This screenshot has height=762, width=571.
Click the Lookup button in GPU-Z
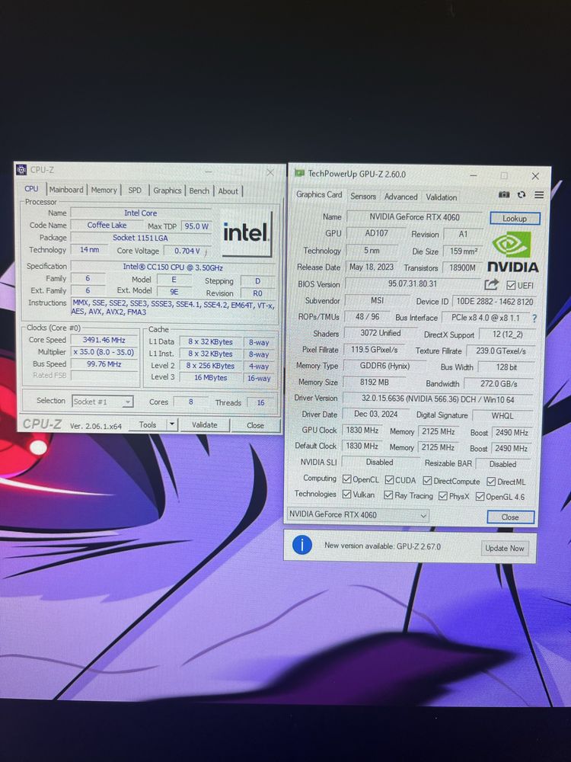pyautogui.click(x=515, y=218)
